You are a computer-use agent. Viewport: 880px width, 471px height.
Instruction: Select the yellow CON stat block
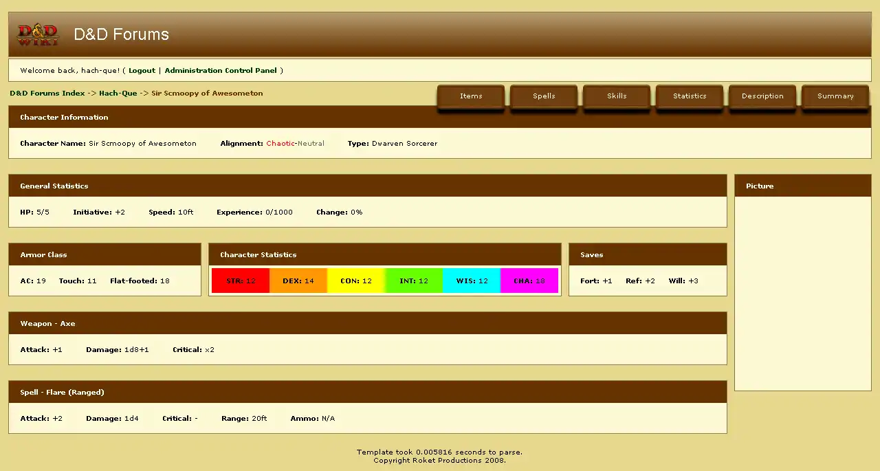[x=356, y=281]
